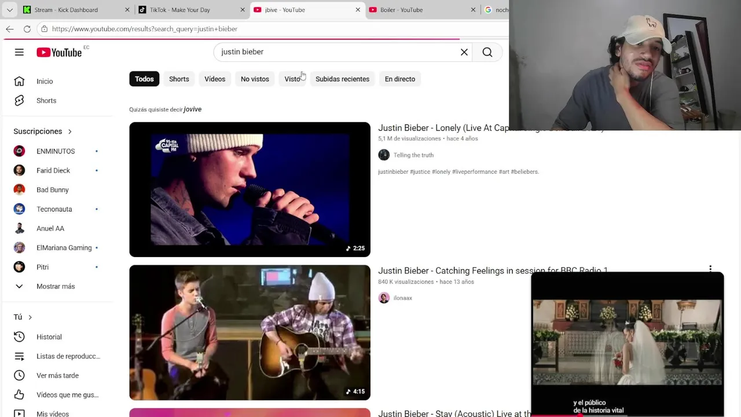The height and width of the screenshot is (417, 741).
Task: Click the Inicio home icon
Action: pyautogui.click(x=19, y=81)
